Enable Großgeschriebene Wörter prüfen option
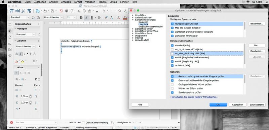The width and height of the screenshot is (269, 130). (x=172, y=84)
